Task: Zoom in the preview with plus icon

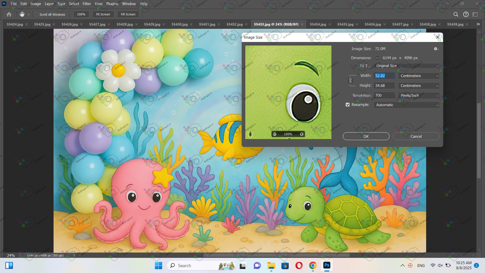Action: tap(302, 134)
